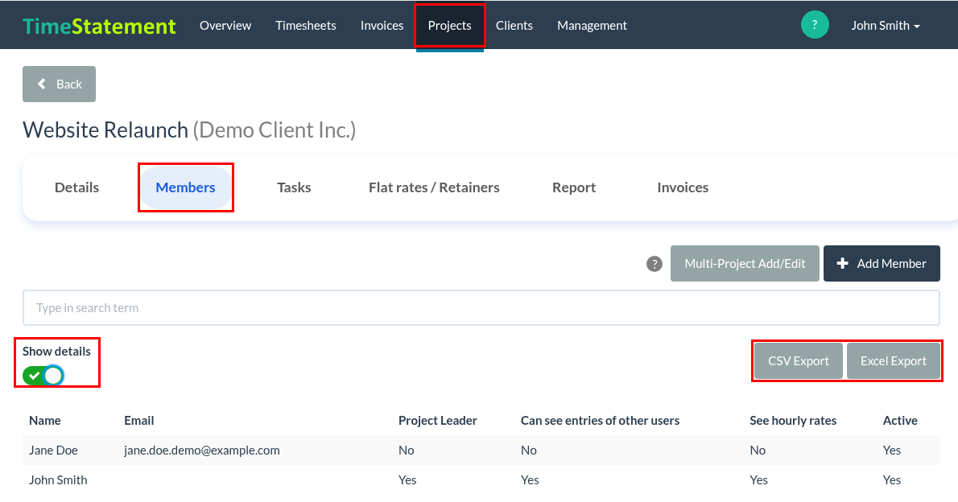Click John Smith's Project Leader value Yes
Viewport: 958px width, 502px height.
point(407,480)
